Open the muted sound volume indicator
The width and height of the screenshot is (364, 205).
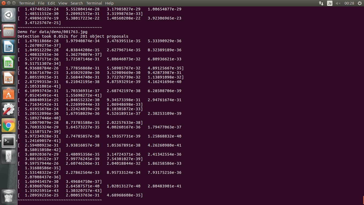tap(338, 3)
